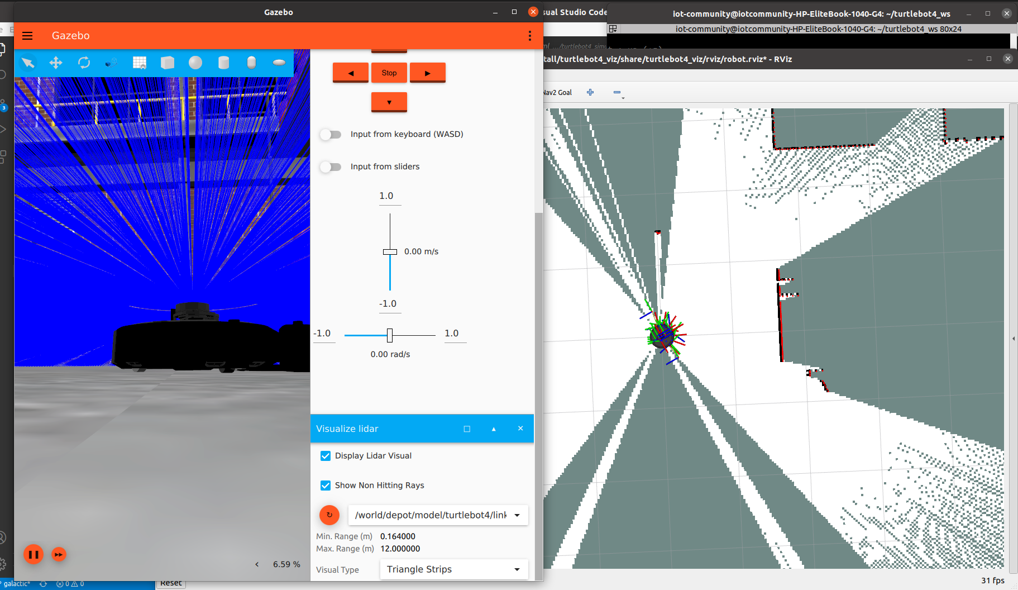Select the Nav2 Goal tool in RViz

[x=556, y=92]
